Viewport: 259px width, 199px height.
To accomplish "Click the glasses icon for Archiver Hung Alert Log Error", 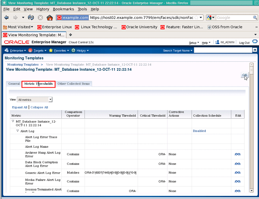I will pos(237,154).
